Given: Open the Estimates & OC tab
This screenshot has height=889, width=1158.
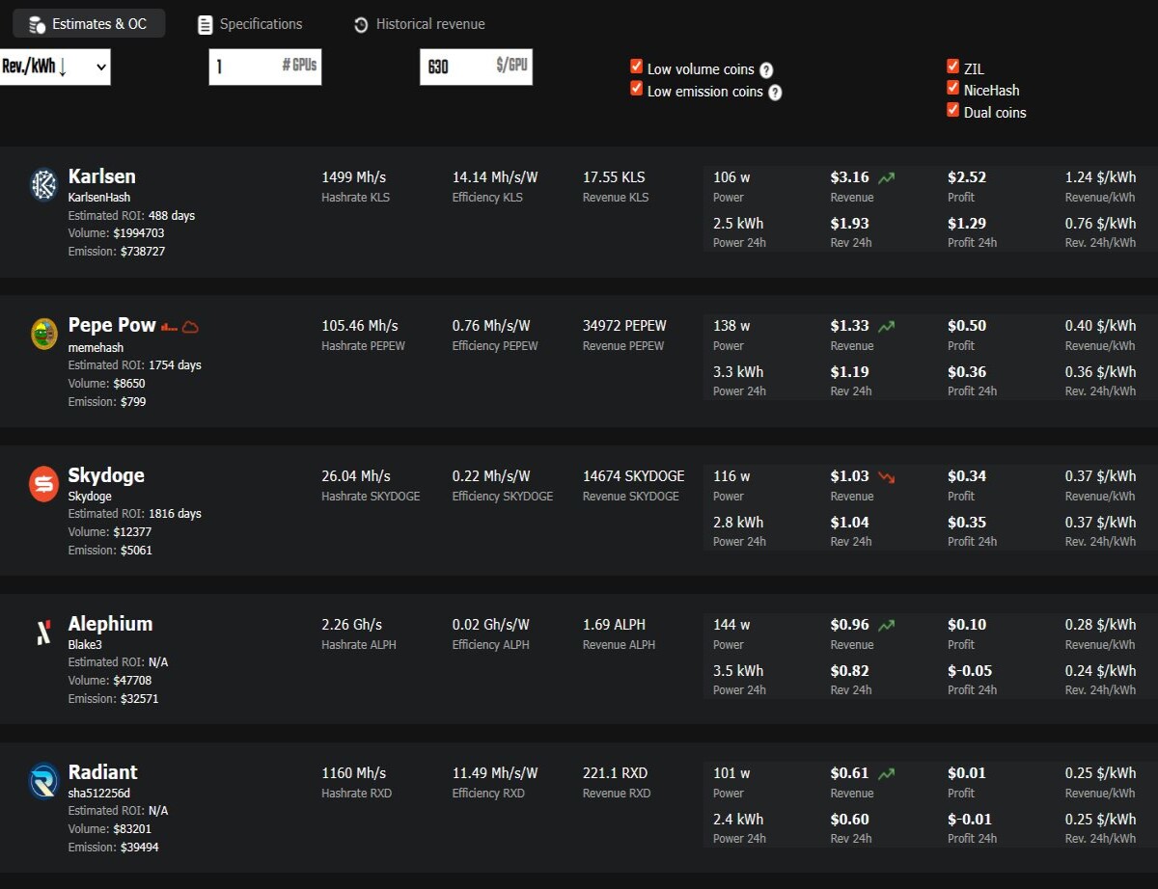Looking at the screenshot, I should (x=88, y=24).
